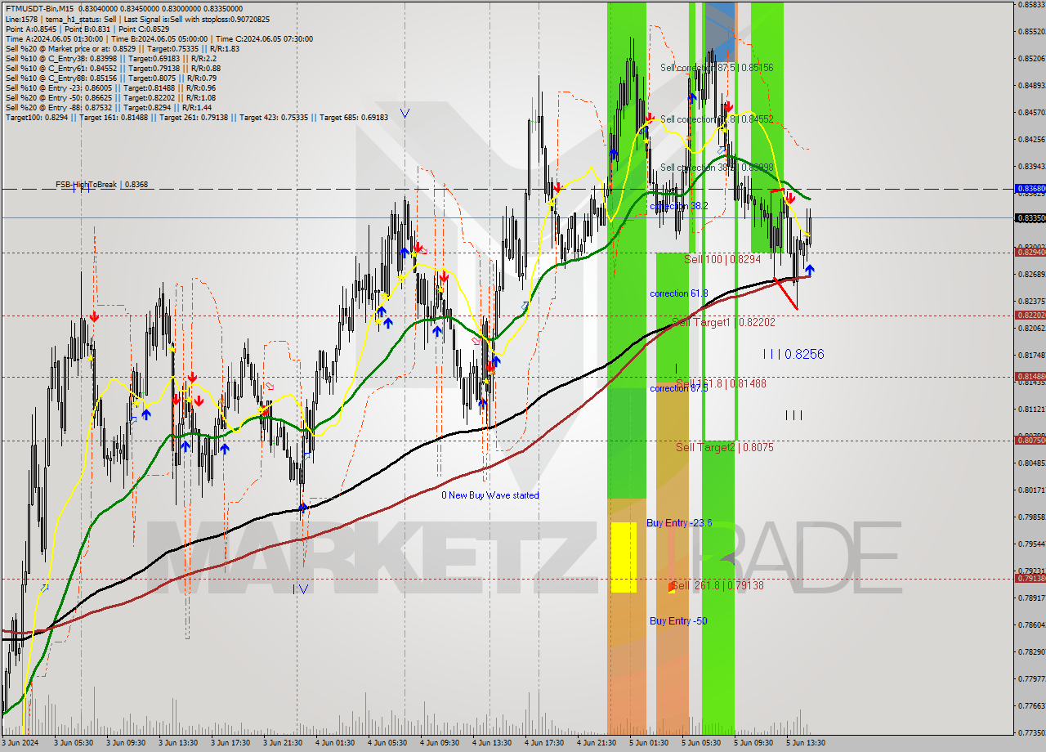Select the Sell %10 @ C_Entry61 line

[x=113, y=68]
